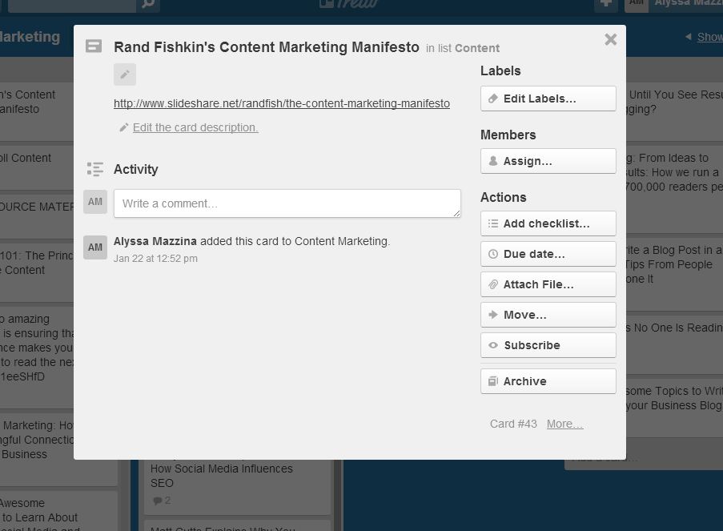
Task: Click the checklist icon on Add checklist
Action: tap(493, 223)
